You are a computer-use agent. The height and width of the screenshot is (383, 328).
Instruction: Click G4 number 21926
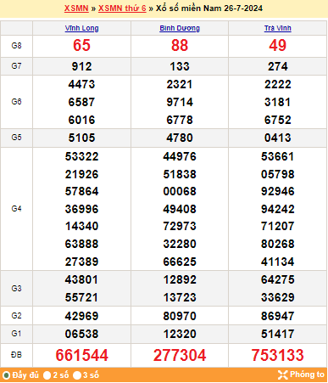pos(81,174)
